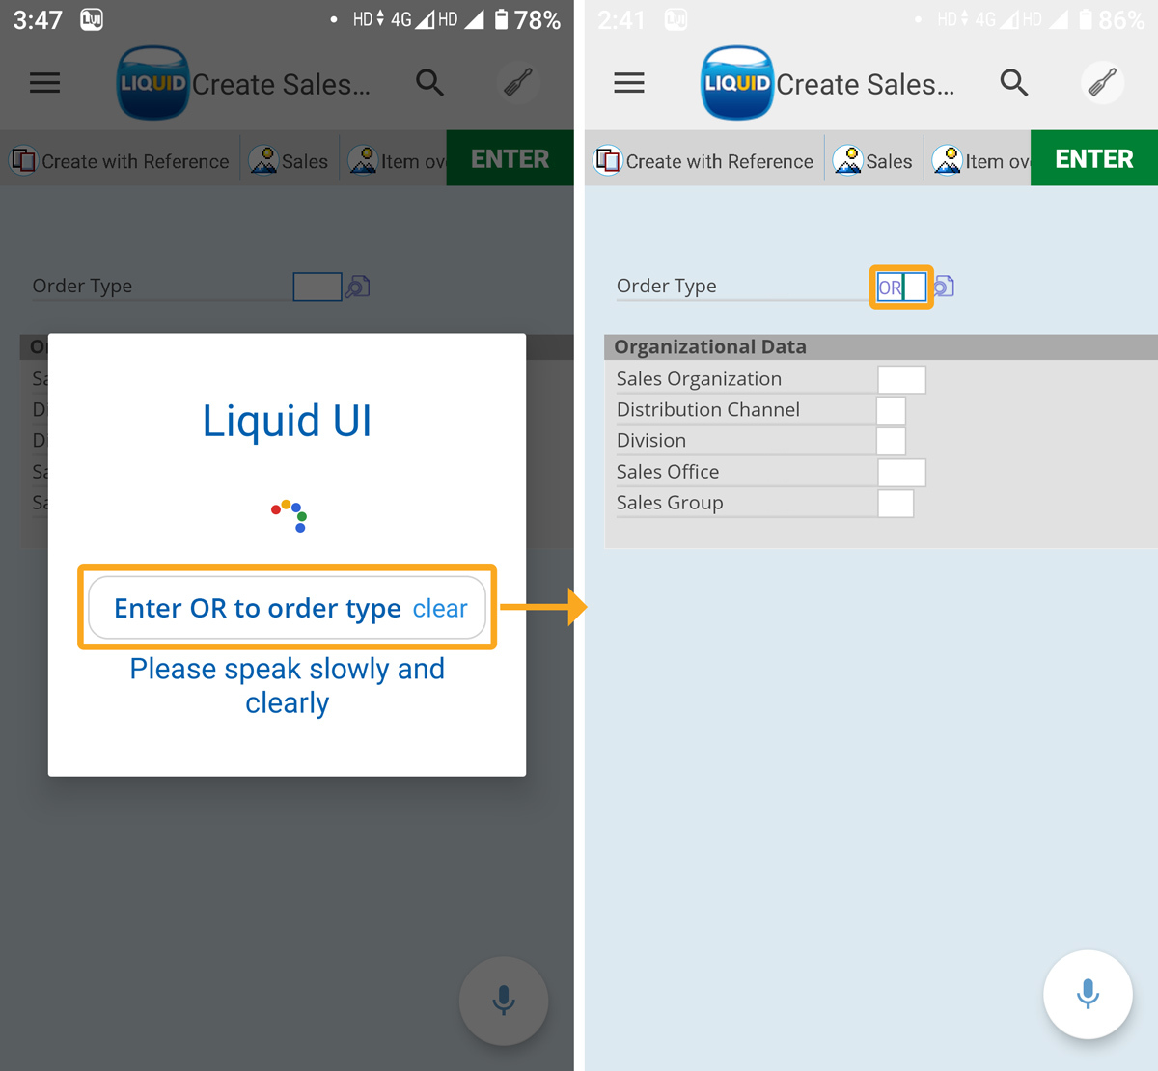Select the Sales Organization input box
Image resolution: width=1158 pixels, height=1071 pixels.
point(901,379)
